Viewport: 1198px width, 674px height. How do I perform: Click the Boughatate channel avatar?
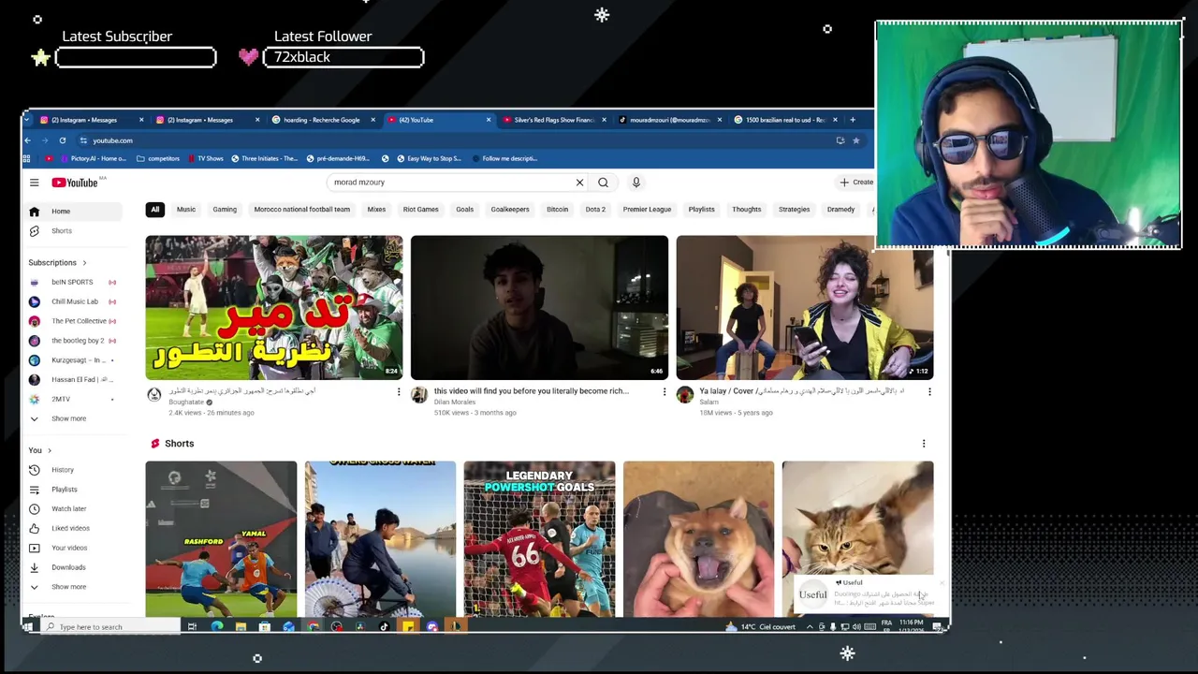click(154, 395)
